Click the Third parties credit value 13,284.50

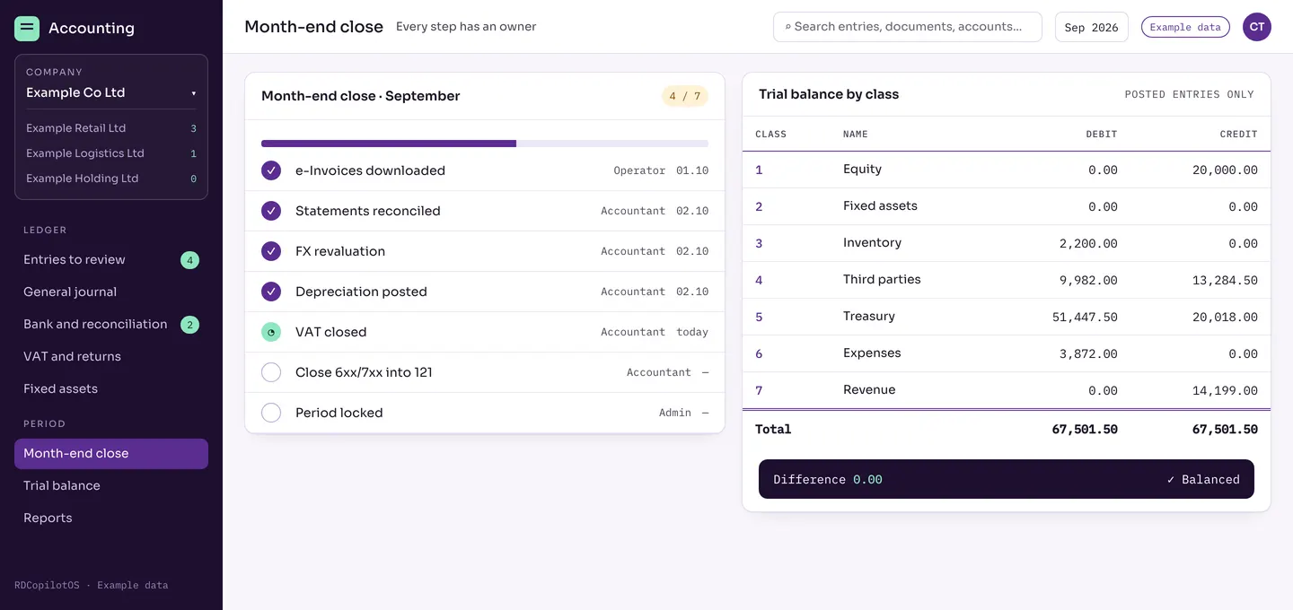tap(1225, 280)
